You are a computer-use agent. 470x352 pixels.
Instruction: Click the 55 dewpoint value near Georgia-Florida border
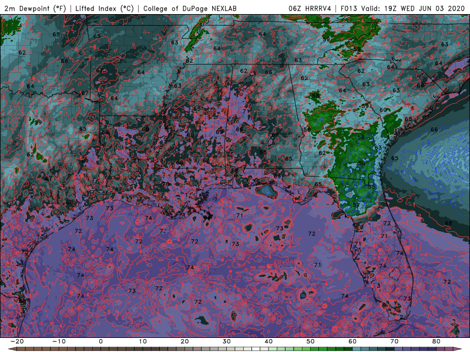(372, 187)
